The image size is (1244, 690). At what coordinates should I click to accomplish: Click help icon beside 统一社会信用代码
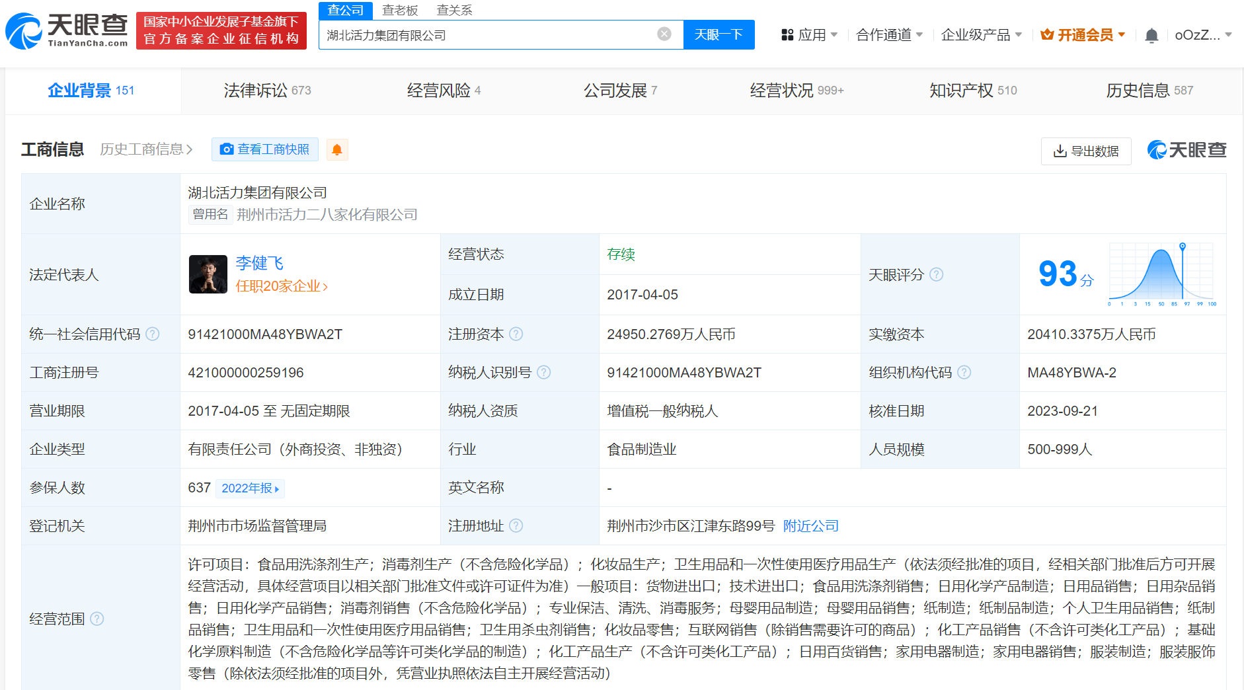pyautogui.click(x=153, y=334)
